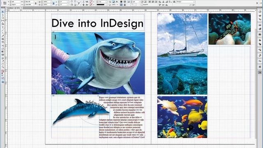This screenshot has height=148, width=263.
Task: Open the stroke weight dropdown
Action: 106,2
